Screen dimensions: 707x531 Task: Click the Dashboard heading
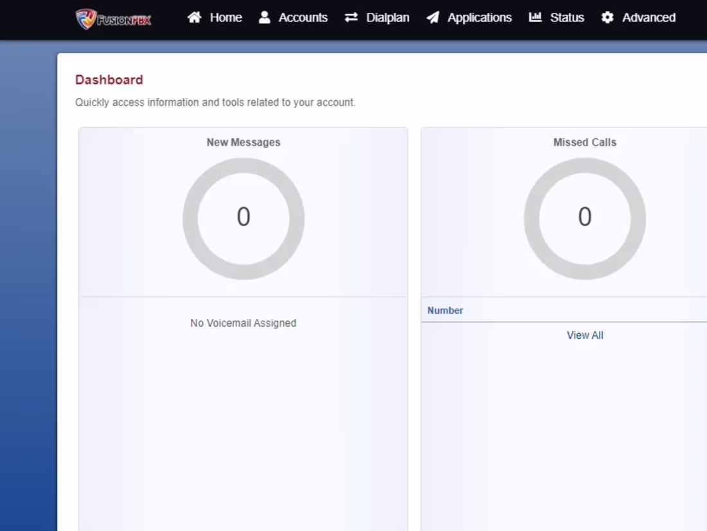(x=109, y=79)
